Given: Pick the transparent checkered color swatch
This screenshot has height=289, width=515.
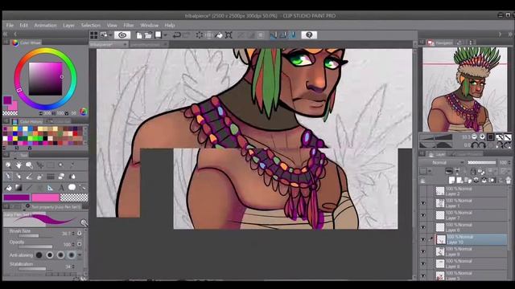Looking at the screenshot, I should (74, 197).
